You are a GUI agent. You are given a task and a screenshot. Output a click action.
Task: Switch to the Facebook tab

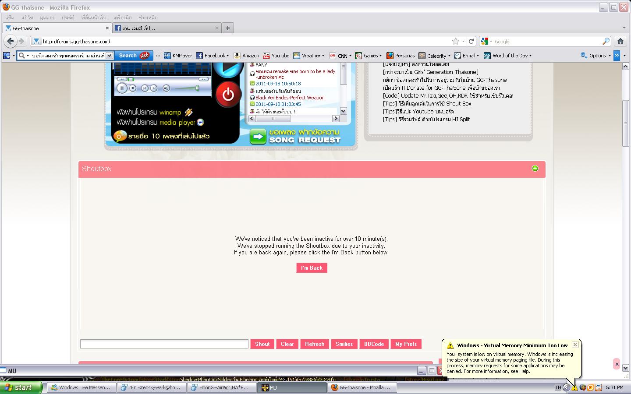(167, 28)
